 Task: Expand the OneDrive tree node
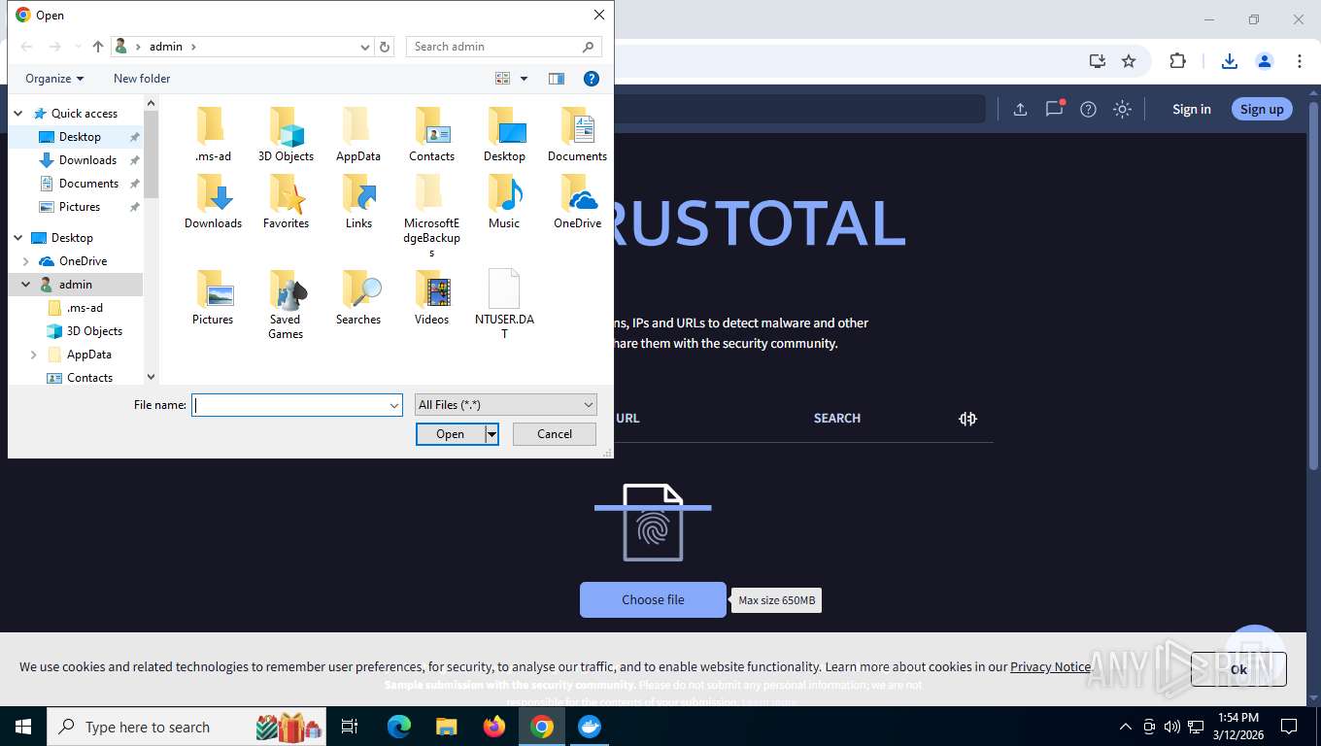coord(26,261)
